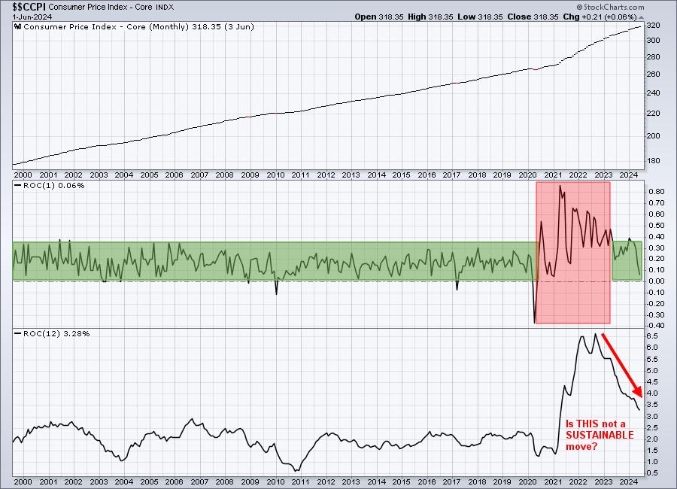Click the $$CCPI ticker symbol title
The image size is (677, 489).
click(25, 5)
